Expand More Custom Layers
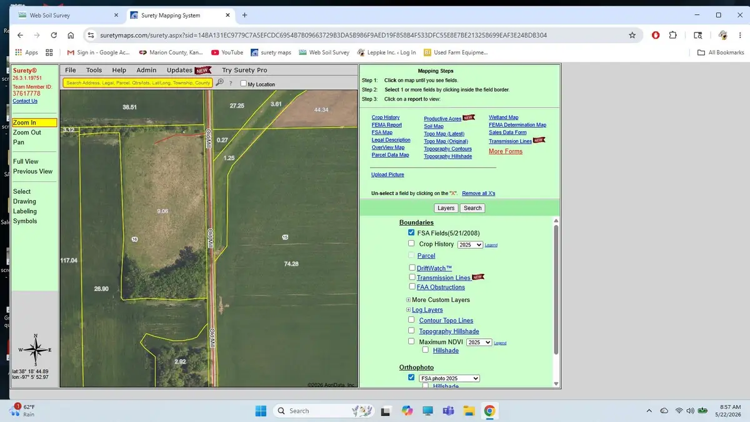The height and width of the screenshot is (422, 750). (x=409, y=300)
